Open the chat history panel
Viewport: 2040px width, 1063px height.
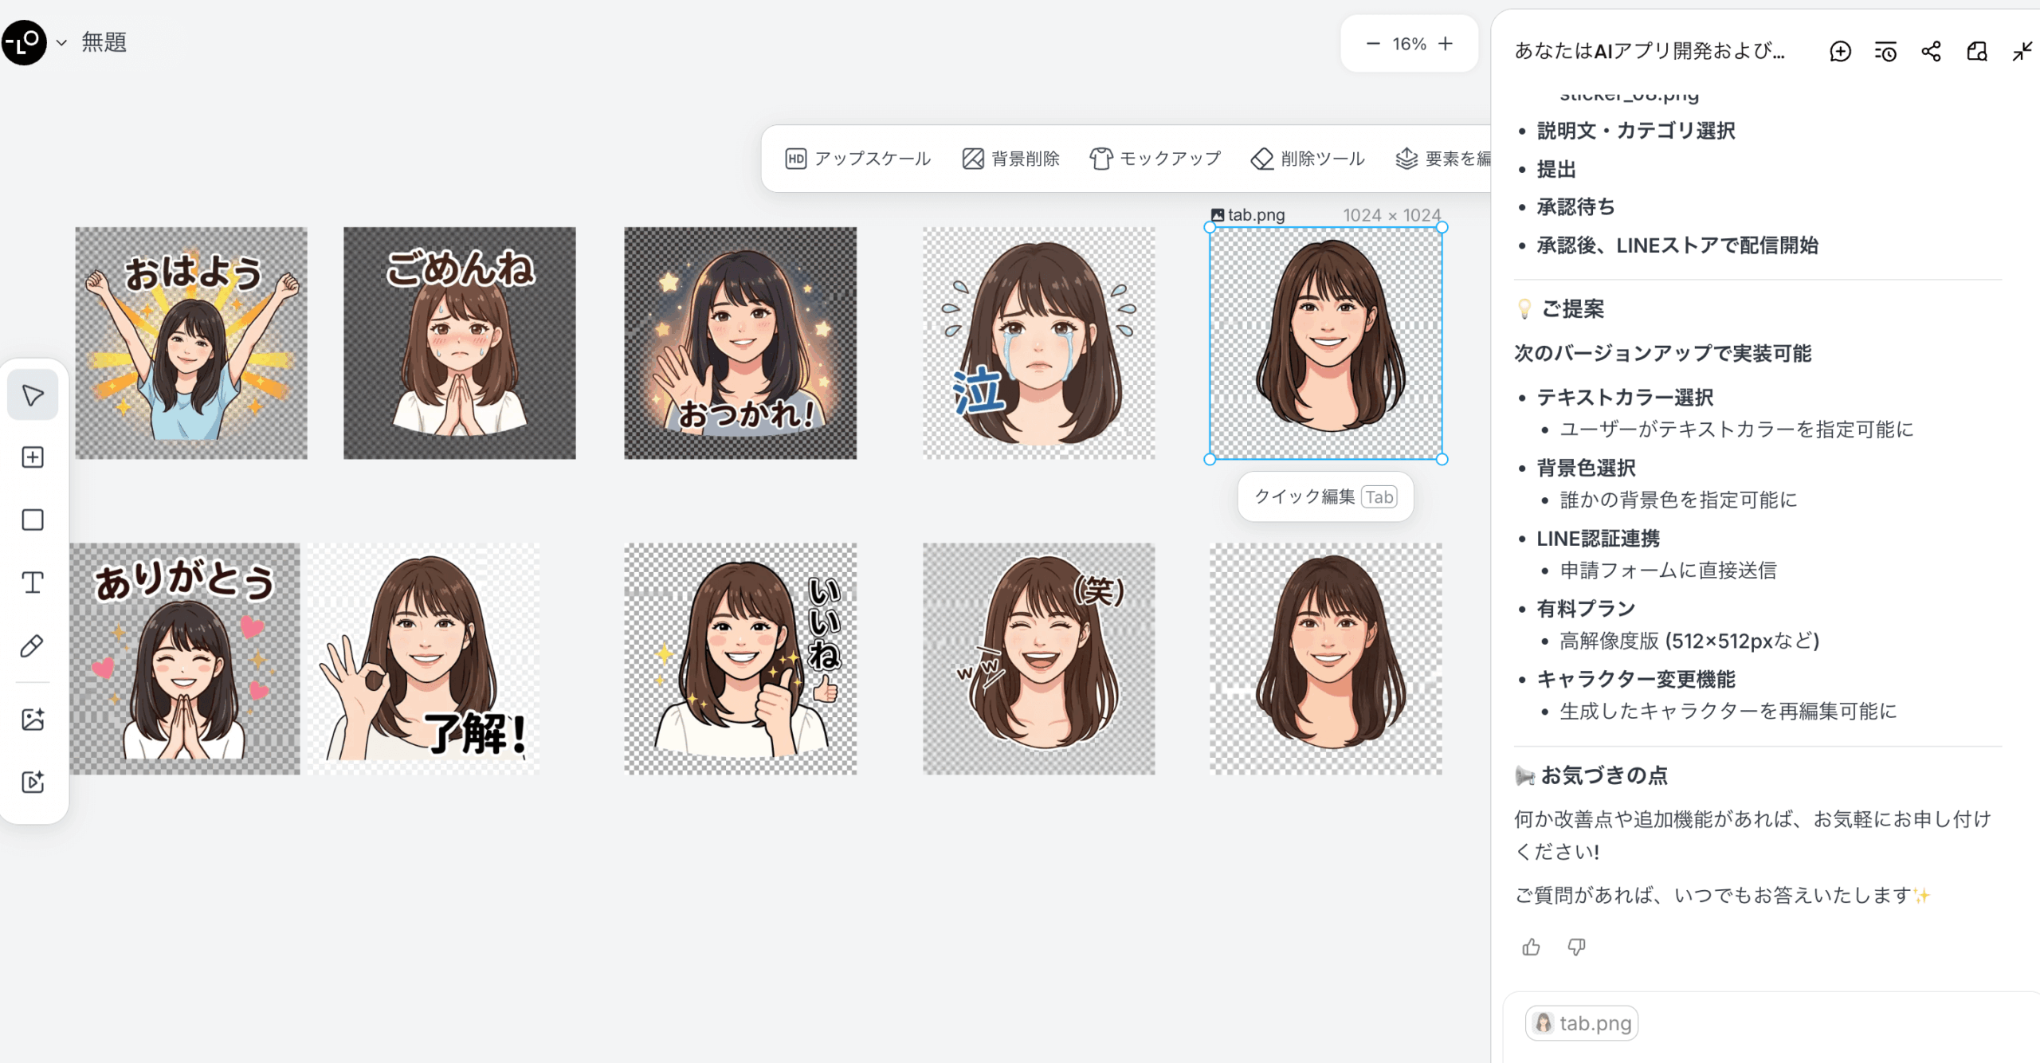click(1885, 52)
